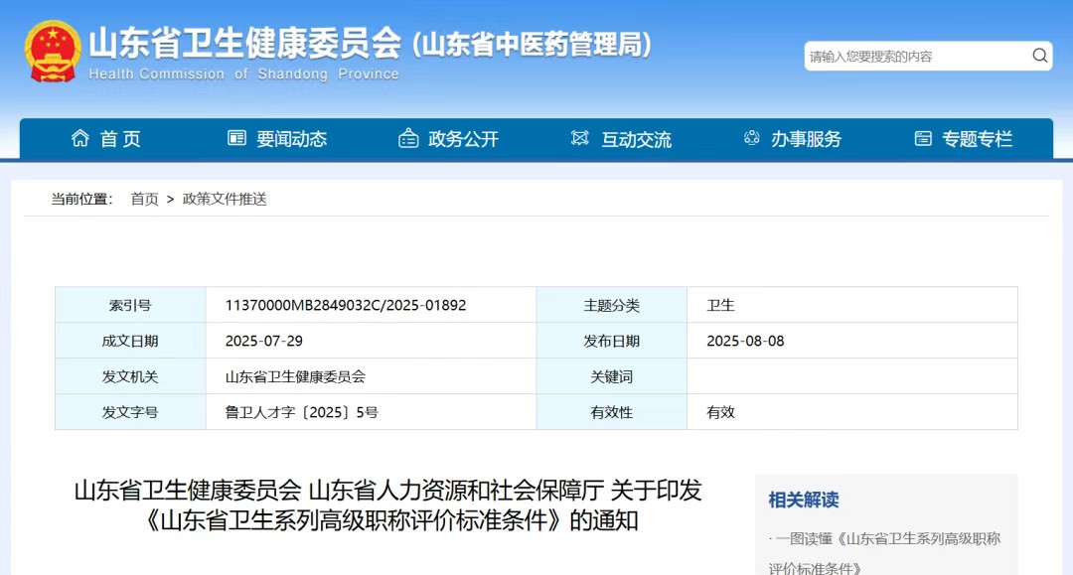The height and width of the screenshot is (575, 1073).
Task: Click the notice title about 高级职称评价标准条件
Action: pyautogui.click(x=388, y=505)
